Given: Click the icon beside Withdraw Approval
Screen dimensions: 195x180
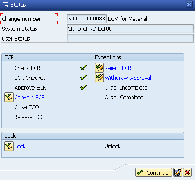Looking at the screenshot, I should point(99,78).
